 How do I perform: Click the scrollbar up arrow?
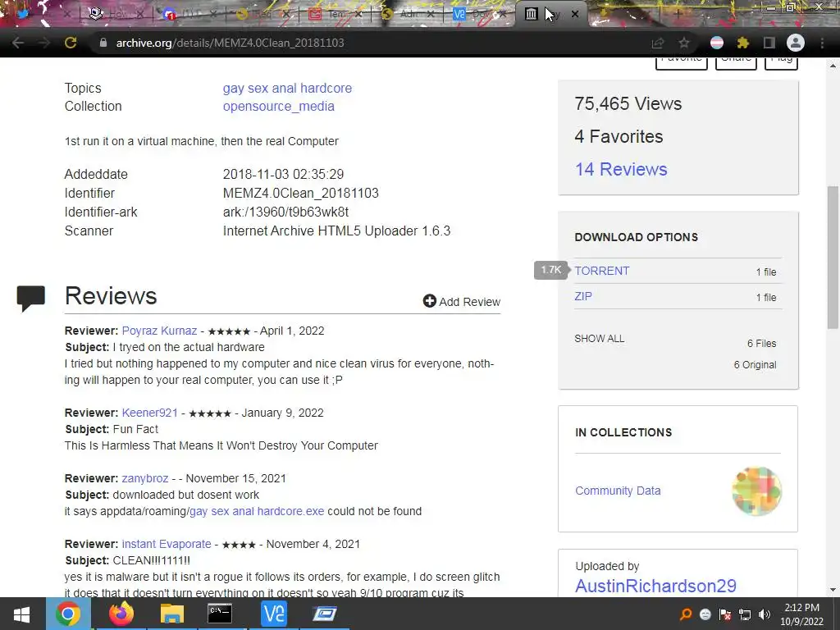833,66
